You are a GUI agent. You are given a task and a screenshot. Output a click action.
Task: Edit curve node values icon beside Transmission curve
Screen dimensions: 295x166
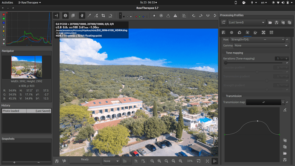click(x=285, y=110)
